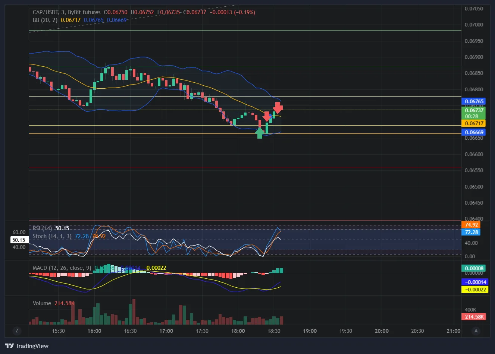The image size is (495, 354).
Task: Click the 18:30 label on time axis
Action: (x=274, y=331)
